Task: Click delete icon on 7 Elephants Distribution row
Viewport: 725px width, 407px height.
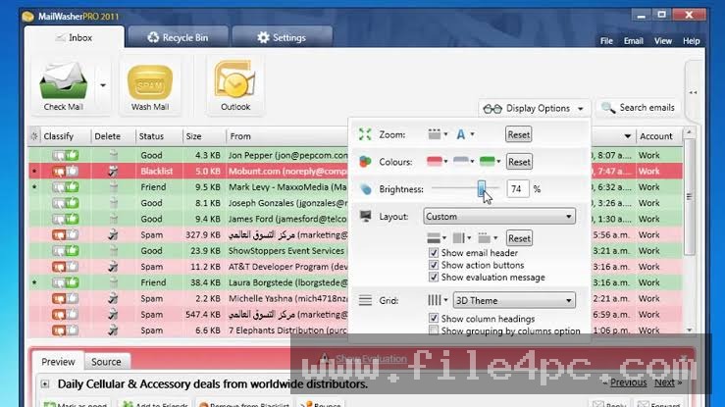Action: coord(113,331)
